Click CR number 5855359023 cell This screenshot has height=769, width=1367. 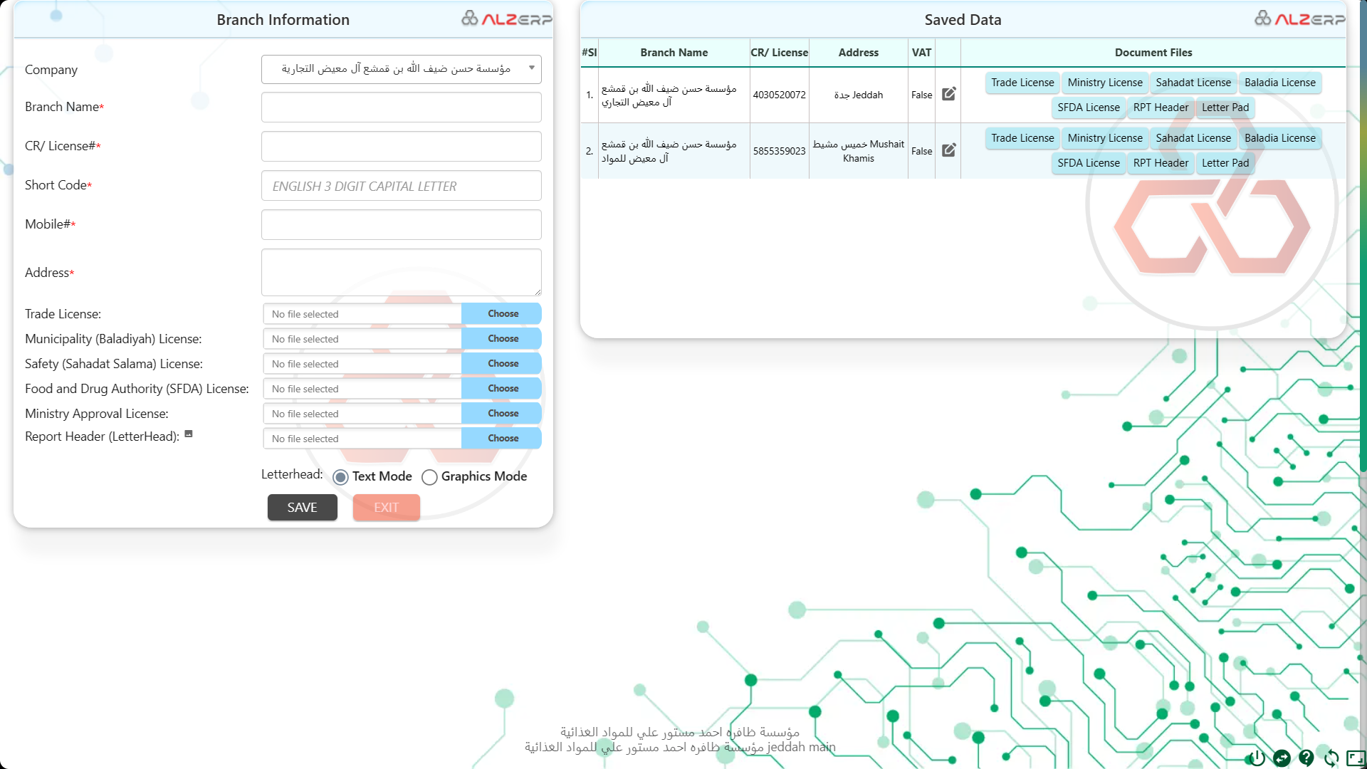pos(779,151)
